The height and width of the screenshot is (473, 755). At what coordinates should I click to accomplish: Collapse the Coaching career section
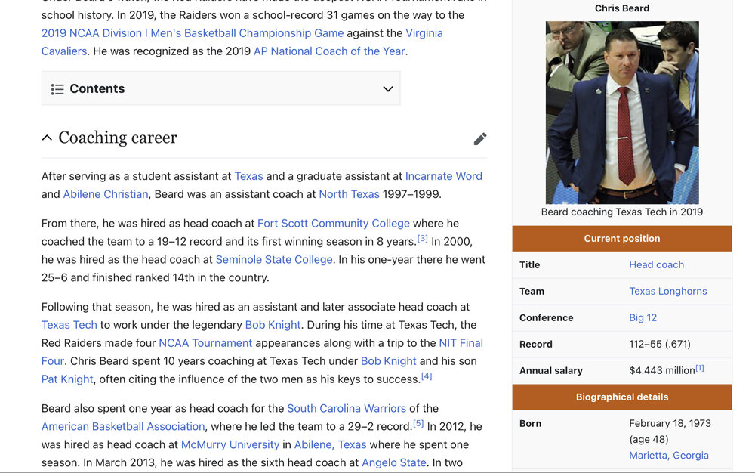click(47, 138)
